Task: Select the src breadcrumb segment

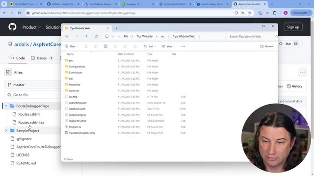Action: 162,36
